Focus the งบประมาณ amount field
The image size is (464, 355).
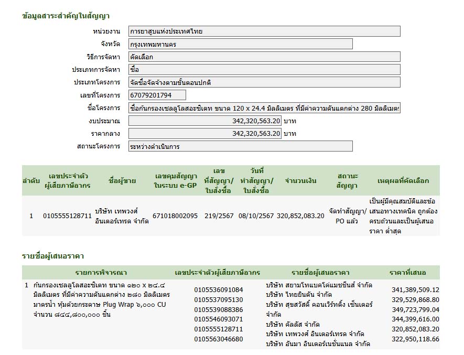point(205,121)
